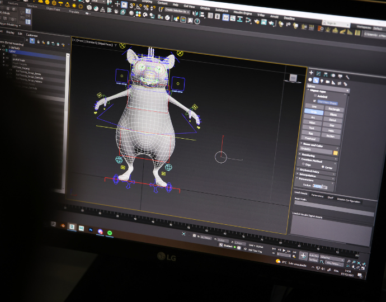This screenshot has height=302, width=386.
Task: Open the Hierarchy panel icon
Action: pyautogui.click(x=326, y=74)
